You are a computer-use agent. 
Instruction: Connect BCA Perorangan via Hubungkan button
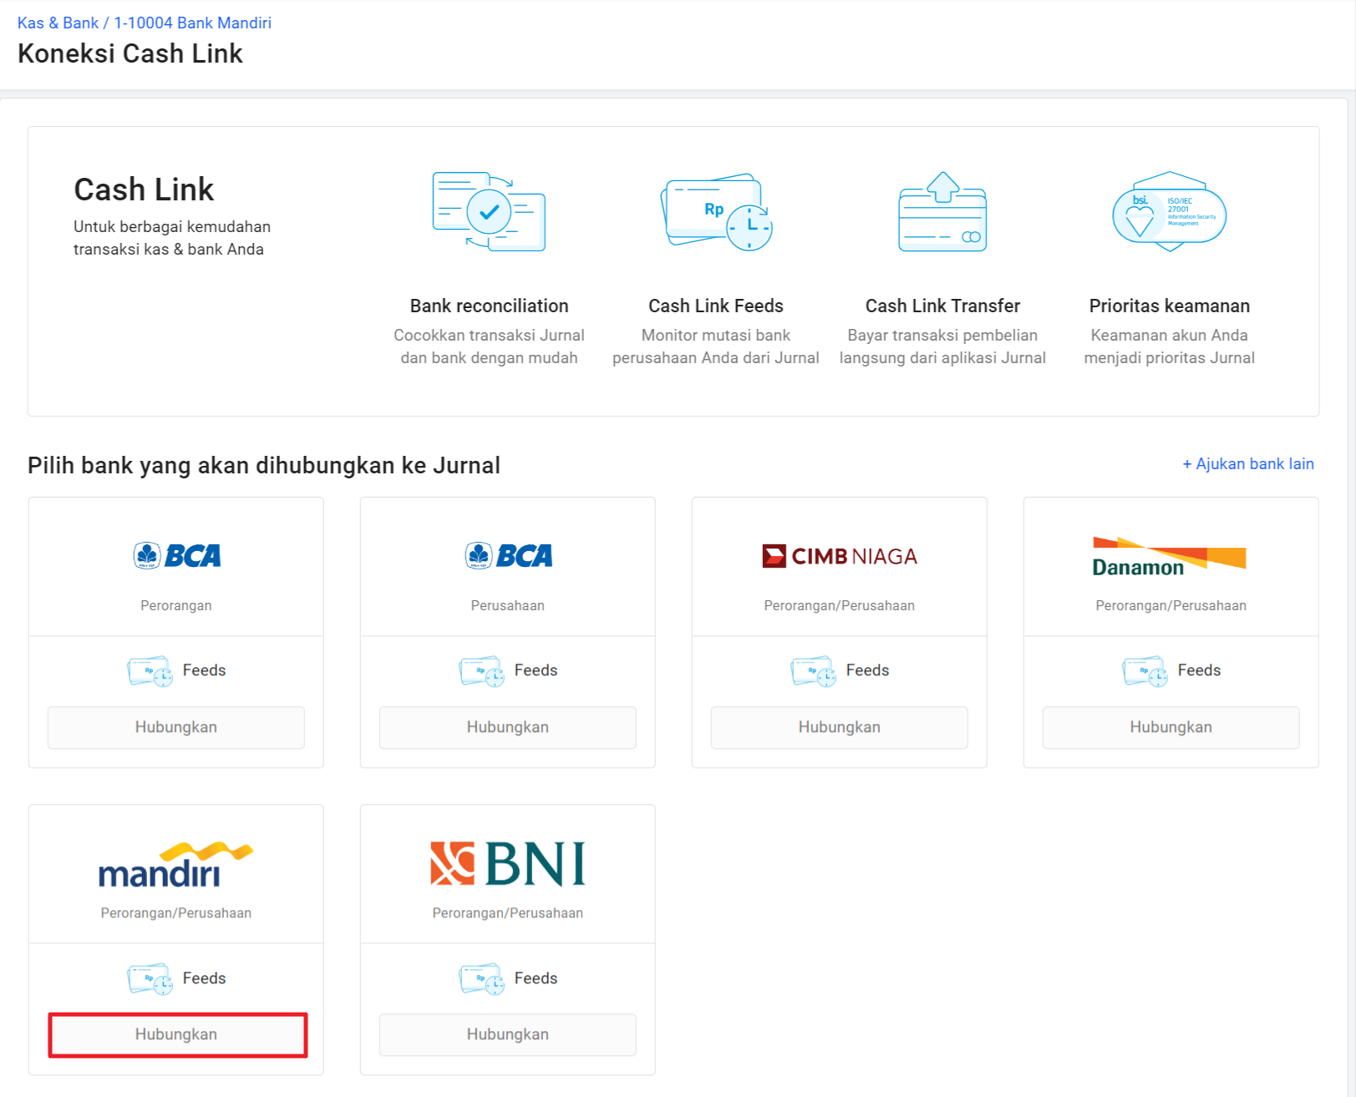click(176, 727)
